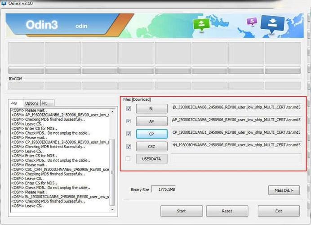311x225 pixels.
Task: Click the Reset button
Action: [x=227, y=211]
